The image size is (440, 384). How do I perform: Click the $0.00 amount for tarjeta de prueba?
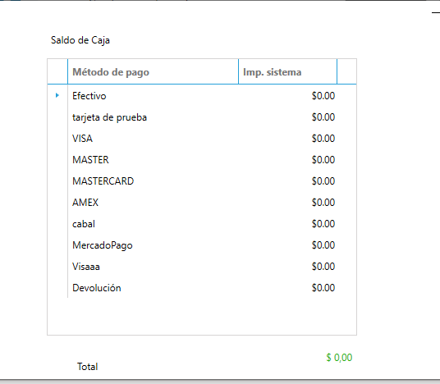[323, 117]
